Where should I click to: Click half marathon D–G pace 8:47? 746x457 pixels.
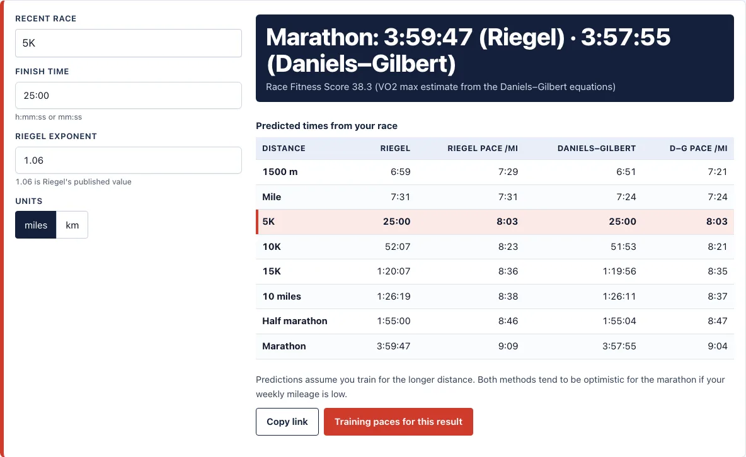click(718, 321)
